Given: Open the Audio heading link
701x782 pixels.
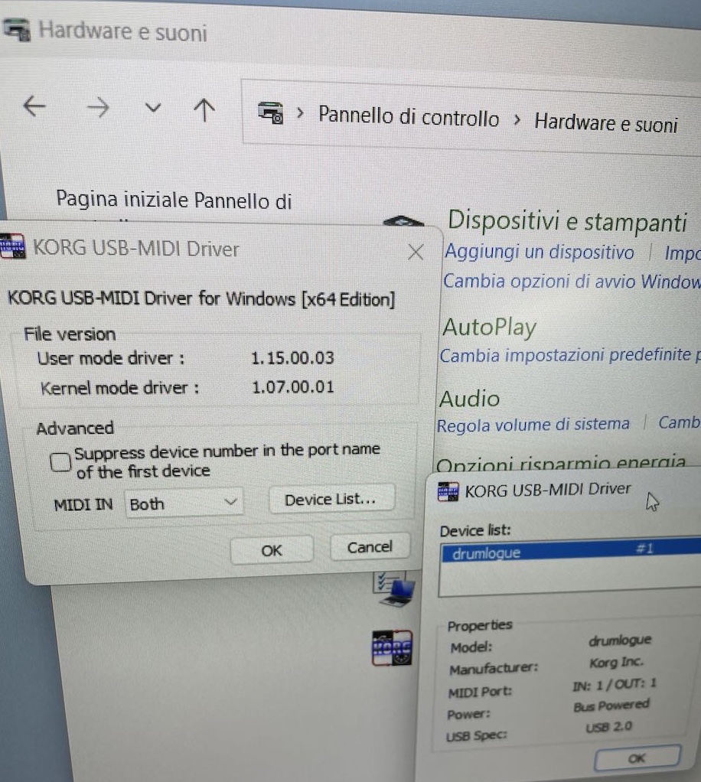Looking at the screenshot, I should pos(469,399).
